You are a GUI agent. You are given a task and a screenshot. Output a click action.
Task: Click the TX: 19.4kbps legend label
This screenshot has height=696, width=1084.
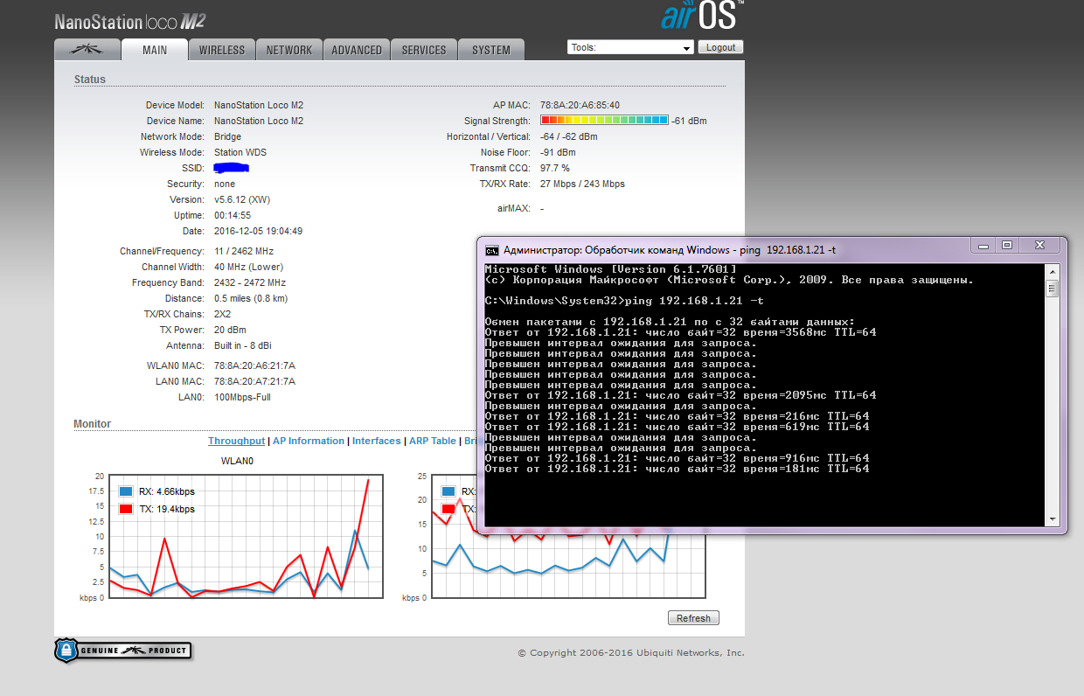coord(167,509)
